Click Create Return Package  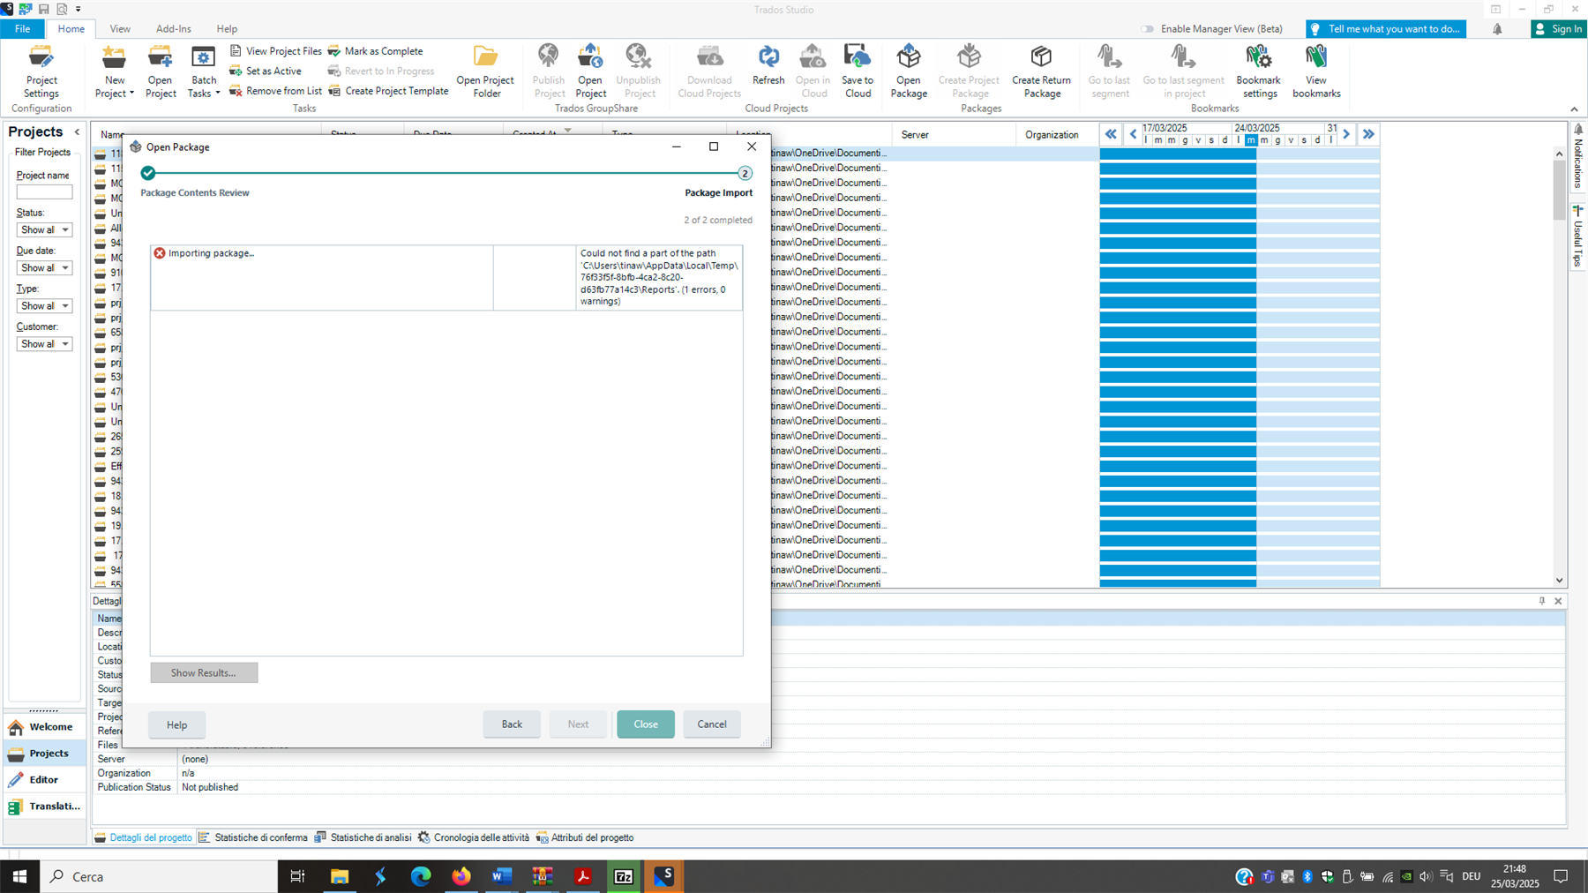(x=1042, y=71)
